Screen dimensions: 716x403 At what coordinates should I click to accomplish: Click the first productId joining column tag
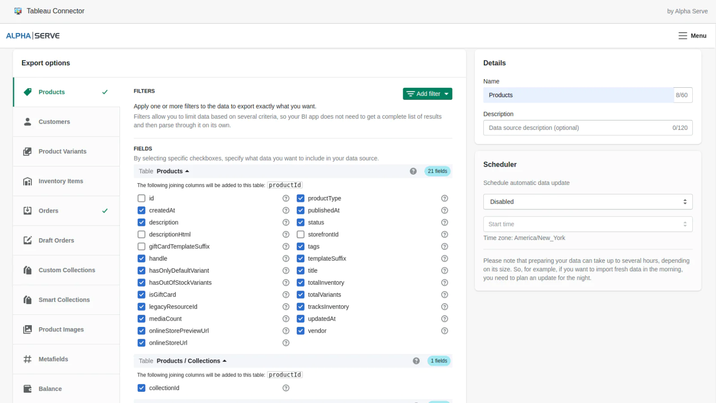[x=285, y=185]
